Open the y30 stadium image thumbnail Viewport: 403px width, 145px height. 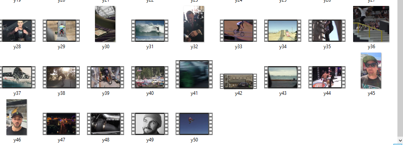coord(105,24)
